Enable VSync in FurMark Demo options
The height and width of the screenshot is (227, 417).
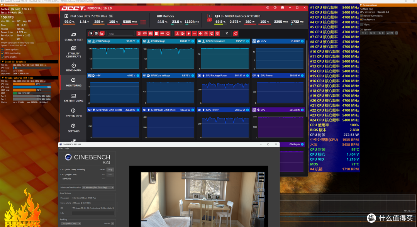click(361, 24)
